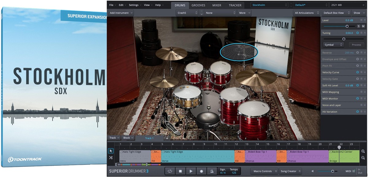Add a new track with the plus button
This screenshot has height=177, width=368.
167,138
